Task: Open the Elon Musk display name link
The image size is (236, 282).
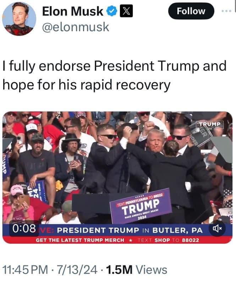Action: 73,11
